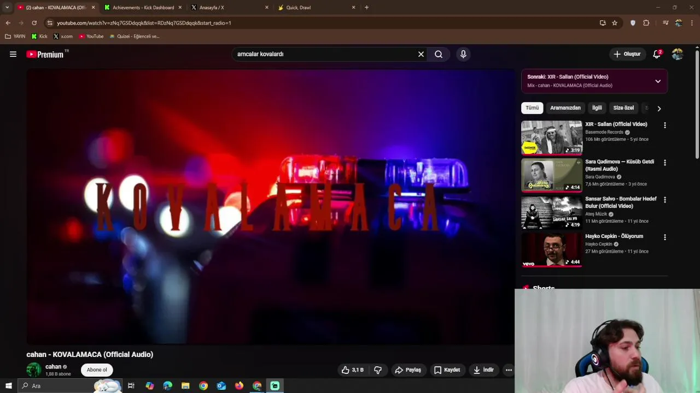Open Kick bookmark
This screenshot has width=700, height=393.
(x=39, y=37)
